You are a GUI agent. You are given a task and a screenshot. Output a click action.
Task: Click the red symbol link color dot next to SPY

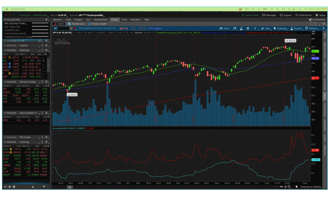pyautogui.click(x=75, y=28)
